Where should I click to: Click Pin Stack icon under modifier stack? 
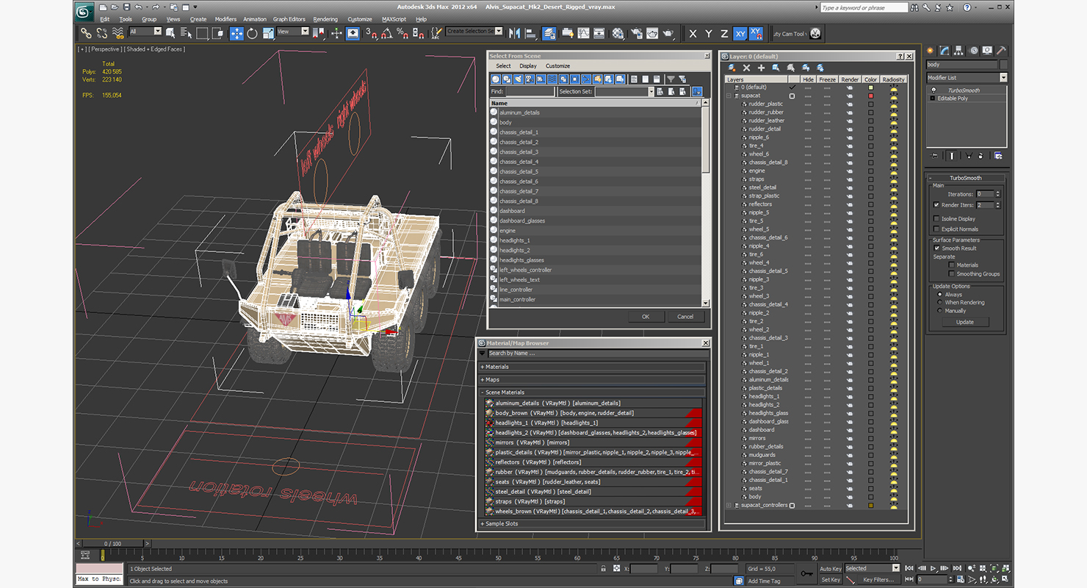pos(933,156)
